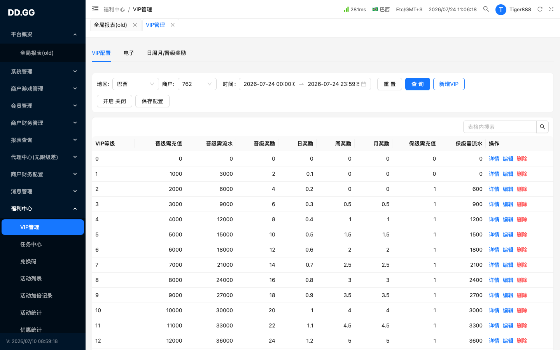The height and width of the screenshot is (350, 560).
Task: Click the refresh icon beside Tiger888
Action: 540,9
